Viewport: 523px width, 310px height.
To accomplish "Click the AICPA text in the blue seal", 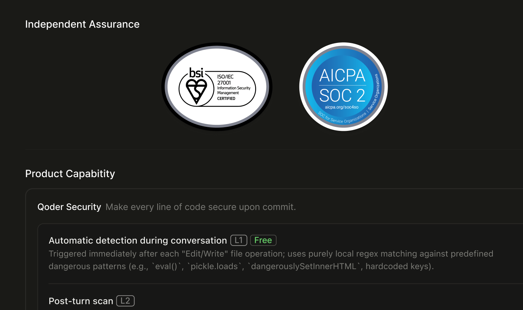I will tap(342, 75).
